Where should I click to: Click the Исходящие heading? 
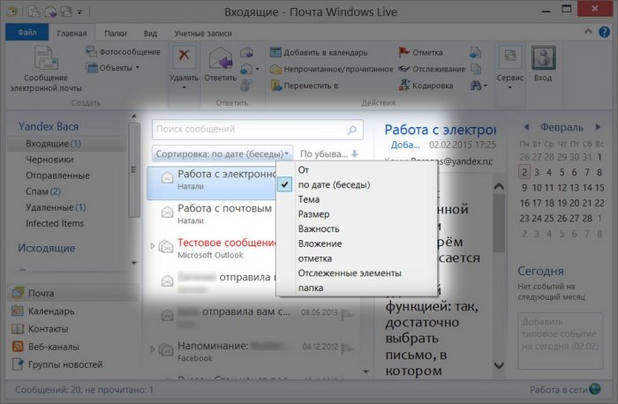point(47,248)
